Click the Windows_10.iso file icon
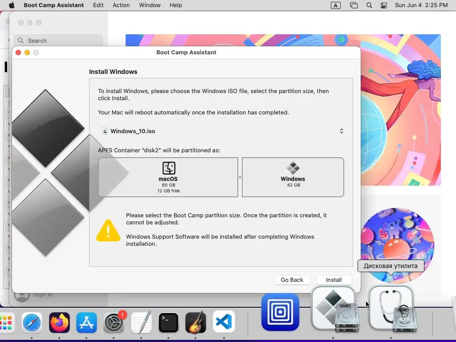 (105, 131)
